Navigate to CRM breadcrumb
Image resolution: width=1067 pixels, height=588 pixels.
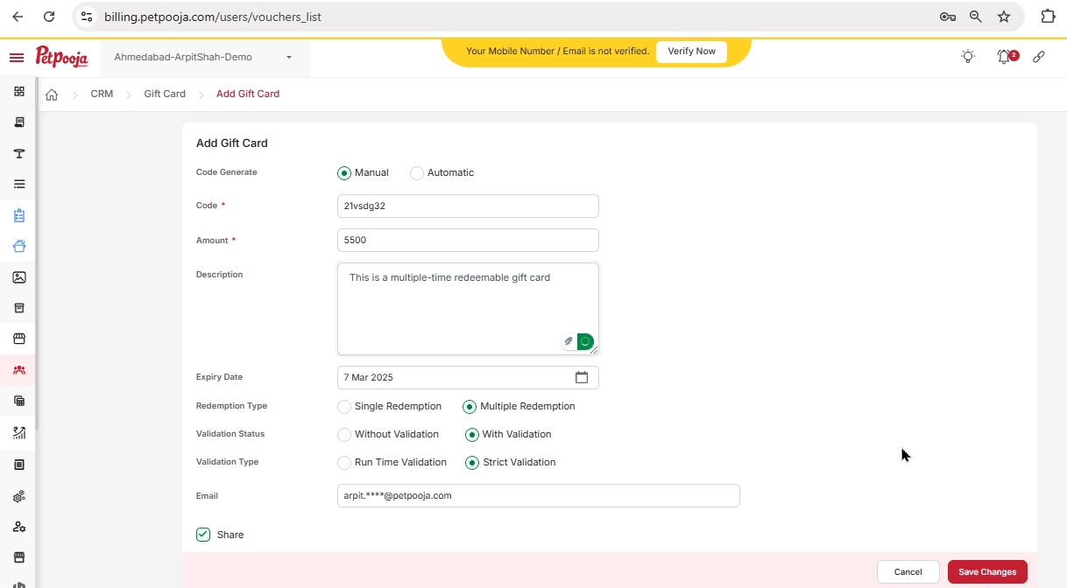click(102, 94)
